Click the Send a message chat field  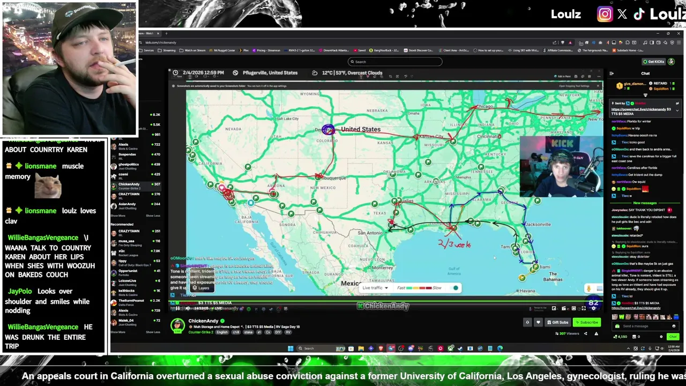(x=645, y=326)
